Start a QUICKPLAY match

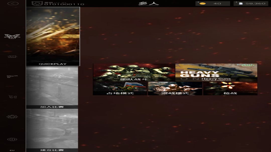point(53,36)
